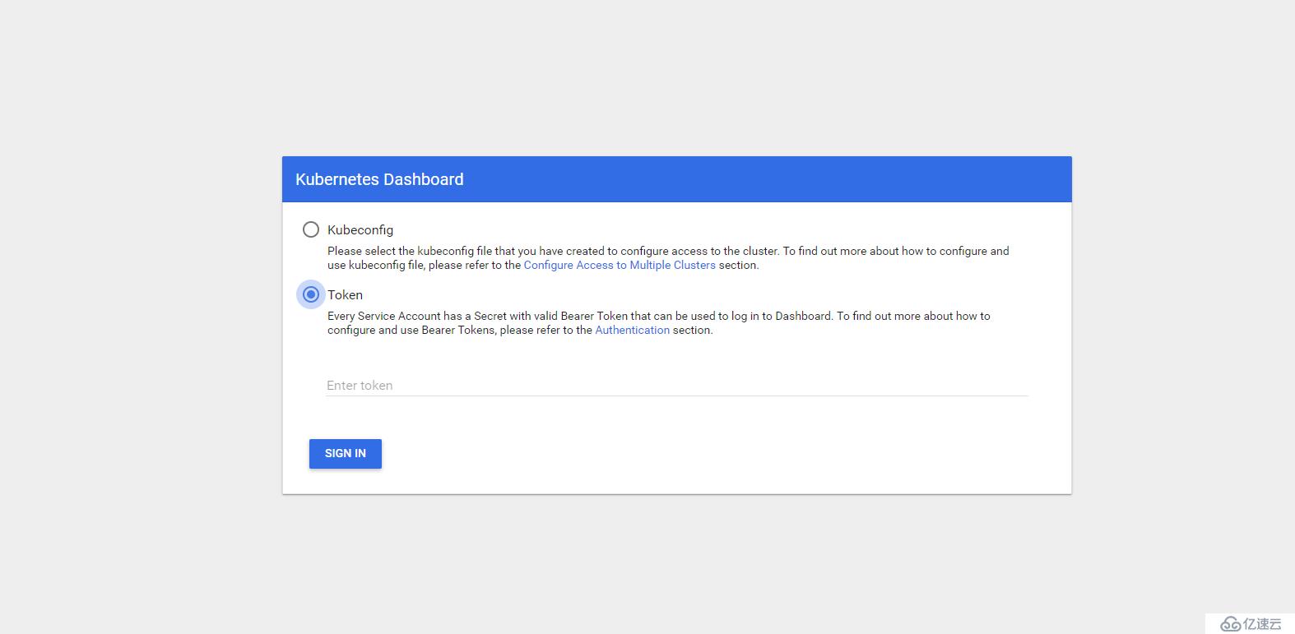The image size is (1295, 634).
Task: Select the Kubeconfig radio button
Action: click(310, 229)
